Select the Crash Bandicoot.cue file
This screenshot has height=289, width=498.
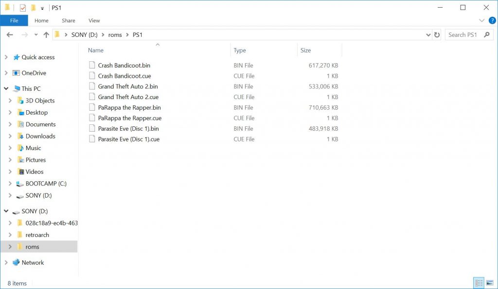click(124, 76)
